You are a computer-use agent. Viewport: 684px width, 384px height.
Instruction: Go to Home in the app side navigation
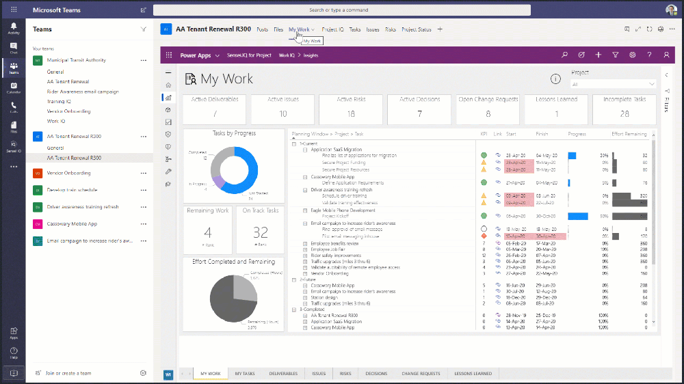pyautogui.click(x=168, y=85)
